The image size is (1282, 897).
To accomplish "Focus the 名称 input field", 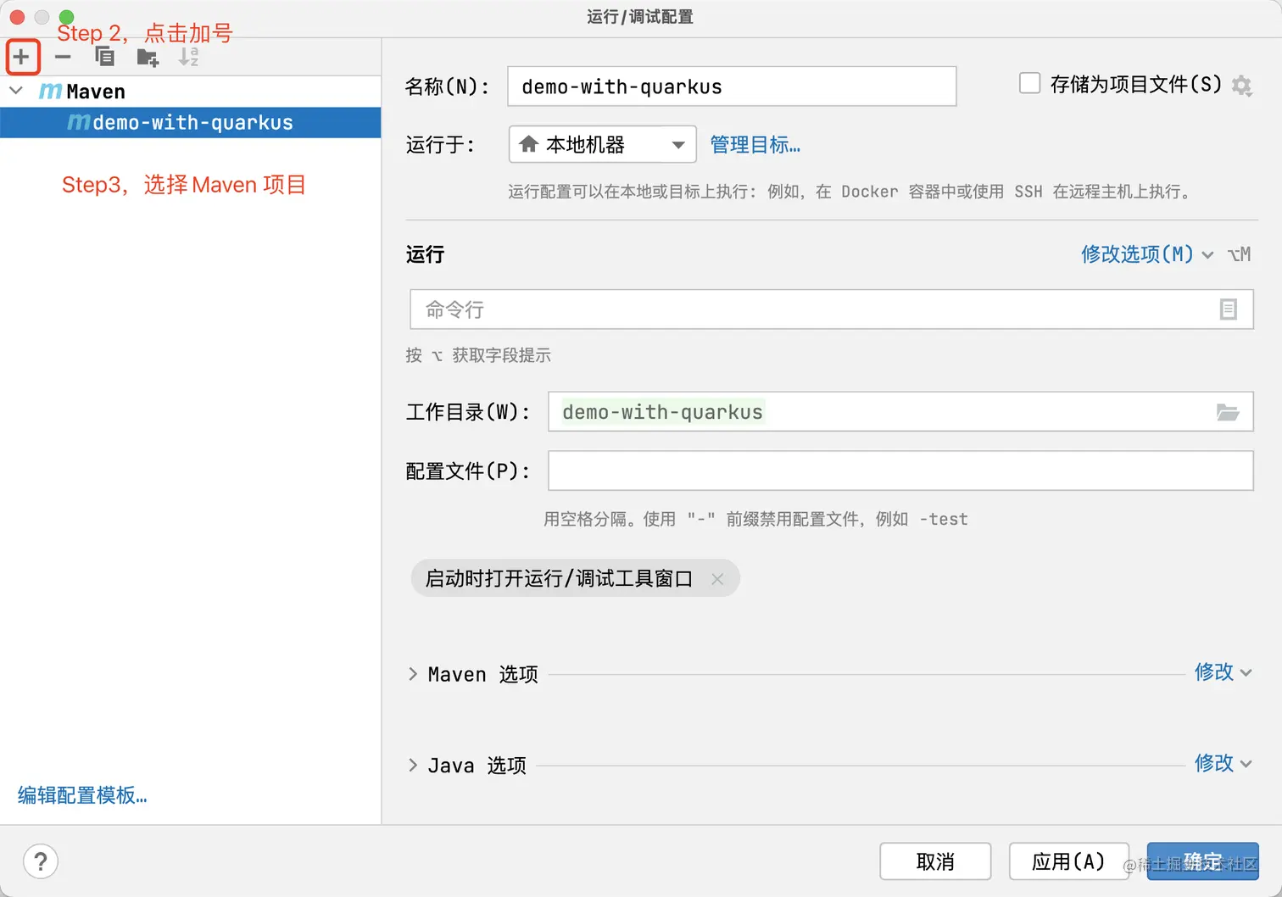I will (x=732, y=86).
